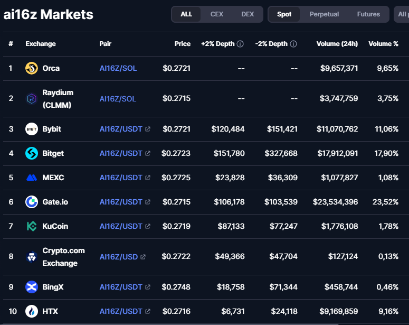
Task: Sort by Volume (24h) column header
Action: (x=337, y=44)
